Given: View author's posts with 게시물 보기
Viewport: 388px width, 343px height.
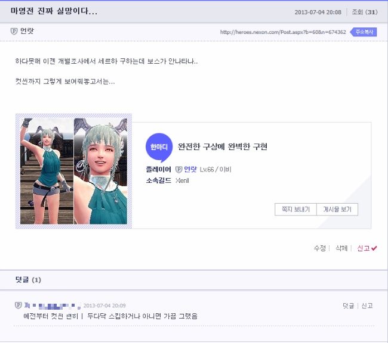Looking at the screenshot, I should (337, 210).
